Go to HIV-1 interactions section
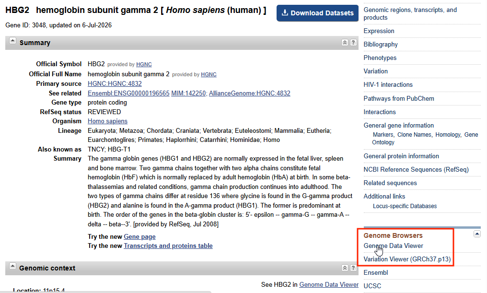Viewport: 487px width, 293px height. click(x=388, y=84)
